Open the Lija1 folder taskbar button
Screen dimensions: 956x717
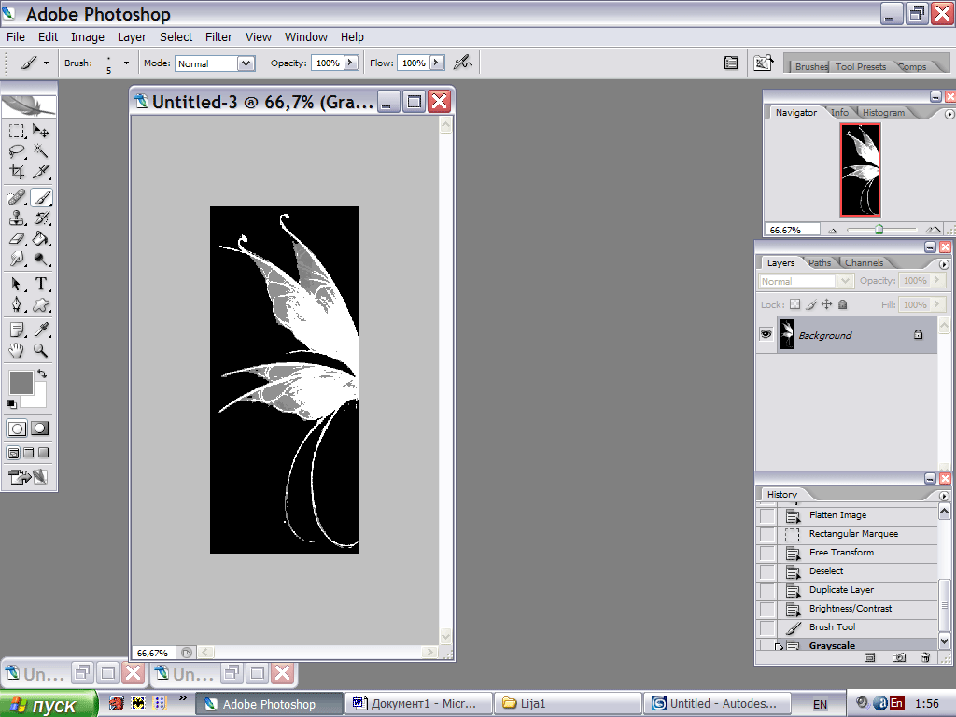(x=568, y=704)
